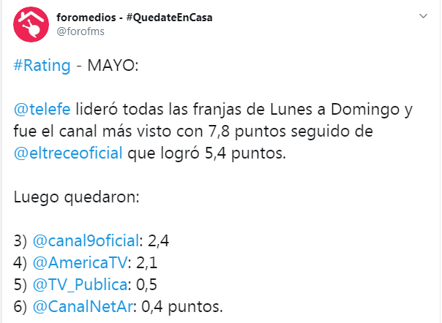Click the '2,4' rating value

(158, 241)
